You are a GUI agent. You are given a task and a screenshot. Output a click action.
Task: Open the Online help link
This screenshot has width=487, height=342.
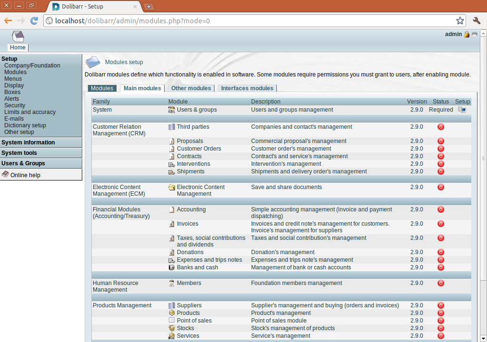(x=25, y=175)
